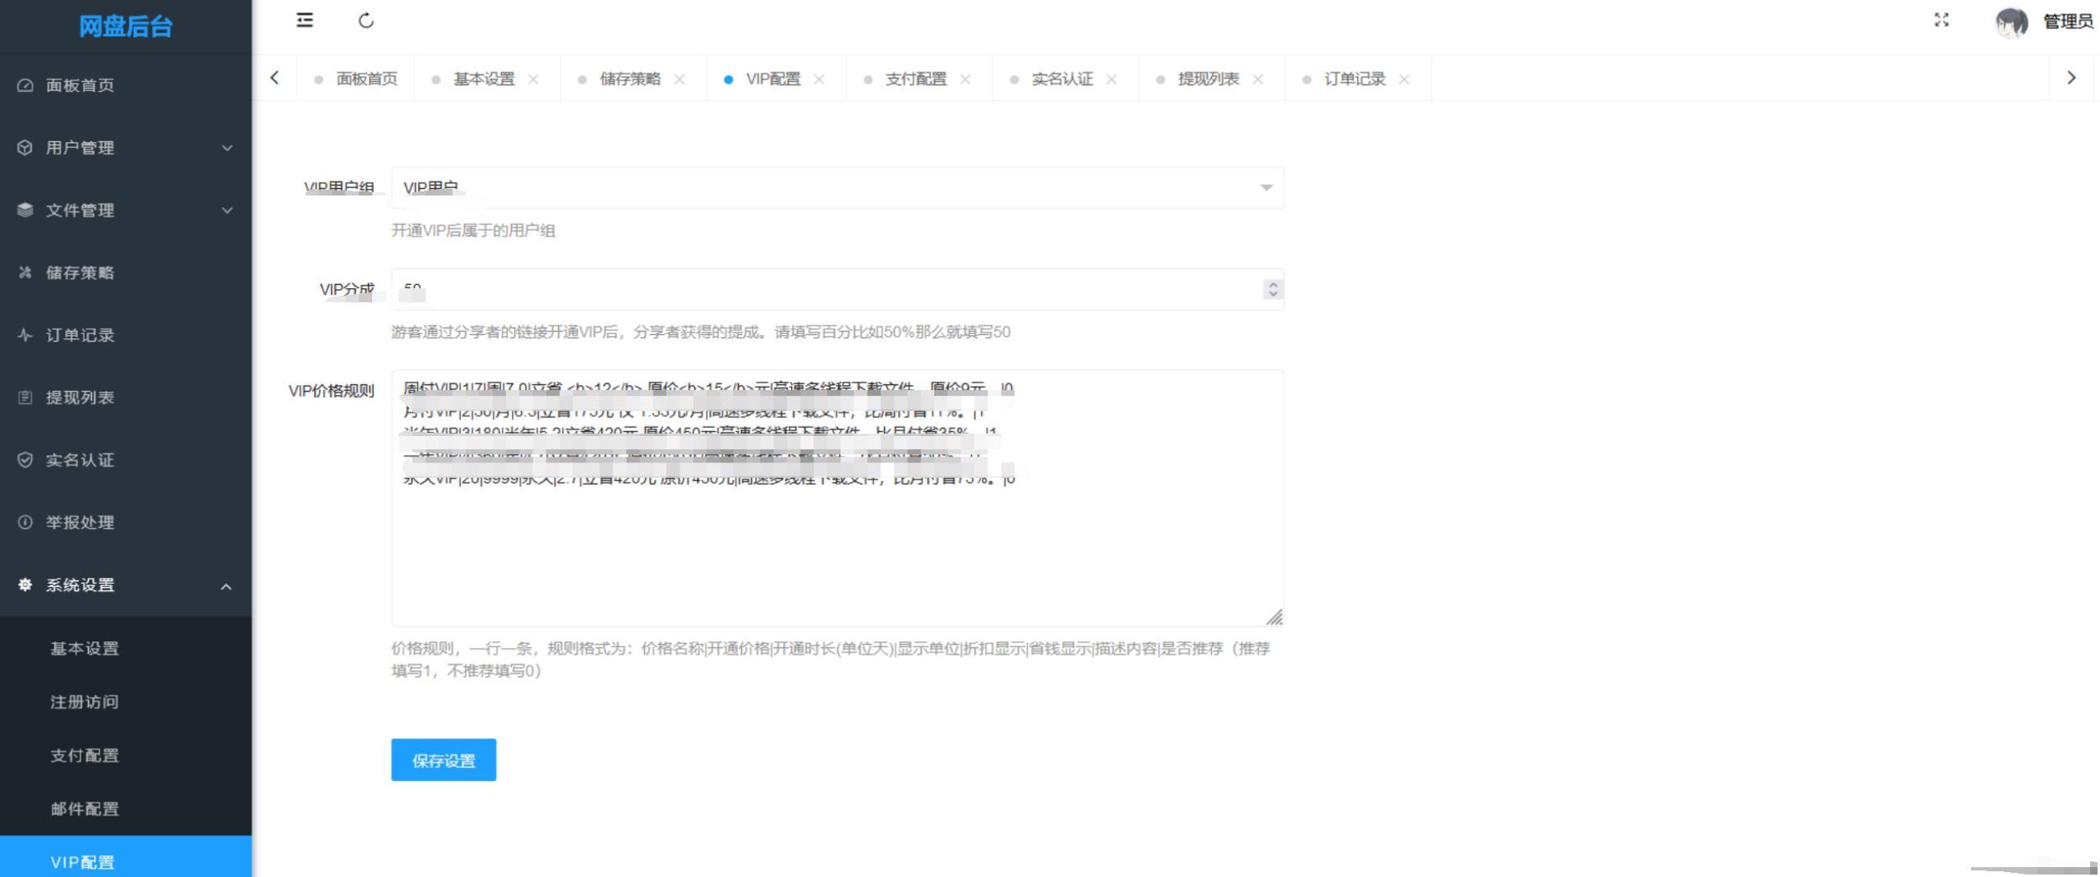Open 订单记录 in the sidebar
Screen dimensions: 2100x877
[x=126, y=335]
